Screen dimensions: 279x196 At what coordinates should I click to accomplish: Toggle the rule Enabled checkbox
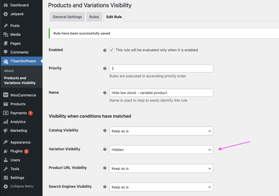click(111, 50)
